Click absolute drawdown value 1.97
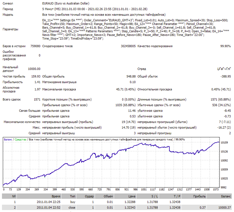The image size is (234, 212). click(x=37, y=89)
